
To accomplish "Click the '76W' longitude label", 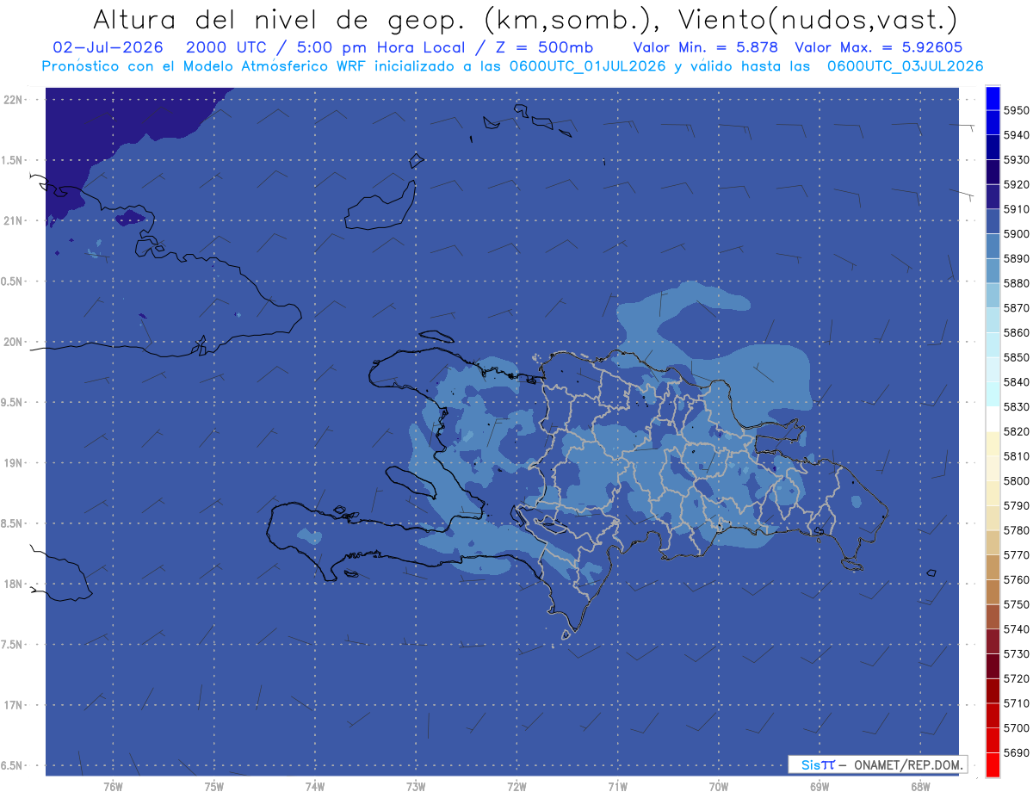I will pyautogui.click(x=113, y=786).
